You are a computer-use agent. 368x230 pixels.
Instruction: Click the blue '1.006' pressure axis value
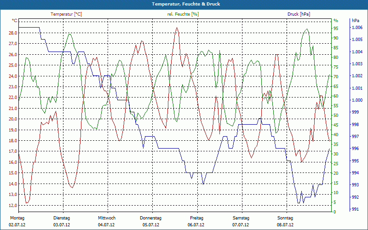pyautogui.click(x=357, y=28)
